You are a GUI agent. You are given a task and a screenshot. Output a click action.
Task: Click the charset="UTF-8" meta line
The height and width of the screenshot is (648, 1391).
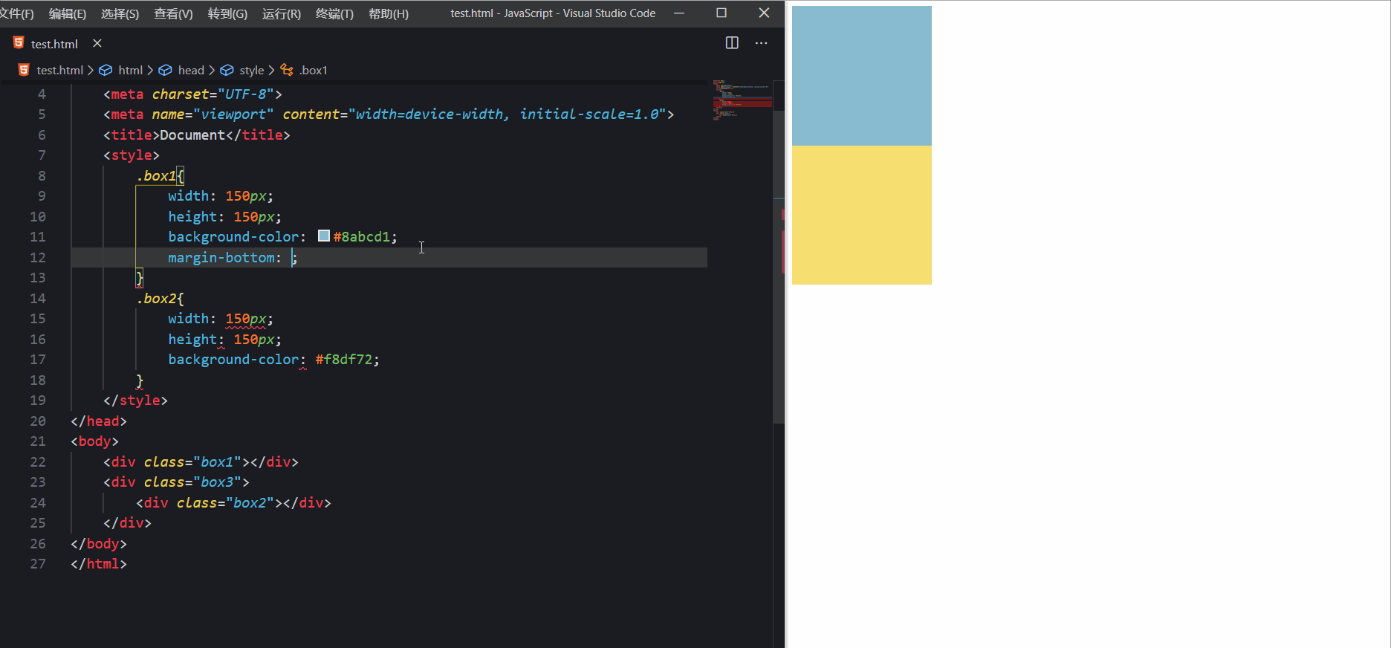click(x=193, y=94)
